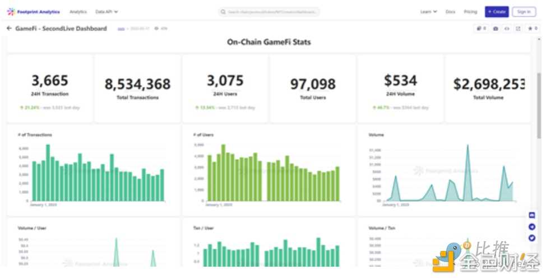The height and width of the screenshot is (279, 546).
Task: Open the Telegram floating icon
Action: pyautogui.click(x=532, y=226)
